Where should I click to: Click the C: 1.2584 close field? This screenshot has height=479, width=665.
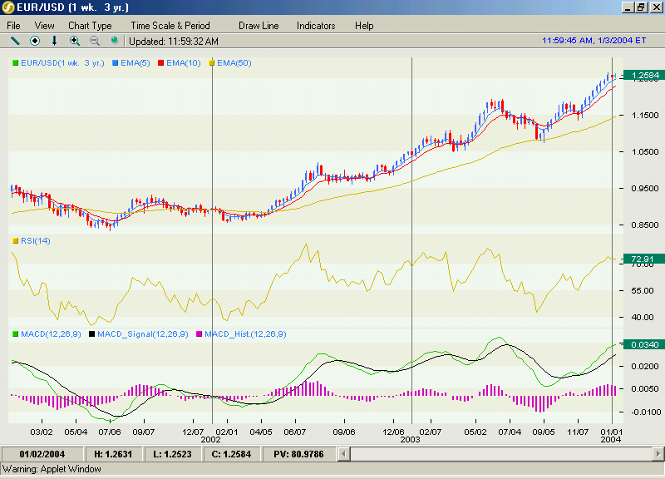point(231,454)
